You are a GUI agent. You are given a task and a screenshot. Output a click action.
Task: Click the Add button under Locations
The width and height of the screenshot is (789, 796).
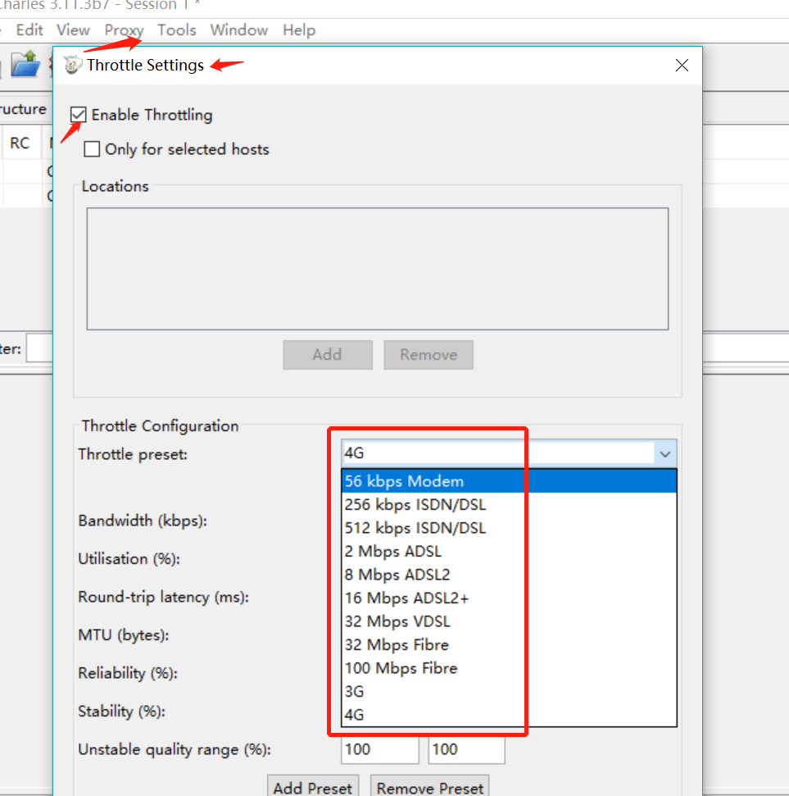(328, 355)
